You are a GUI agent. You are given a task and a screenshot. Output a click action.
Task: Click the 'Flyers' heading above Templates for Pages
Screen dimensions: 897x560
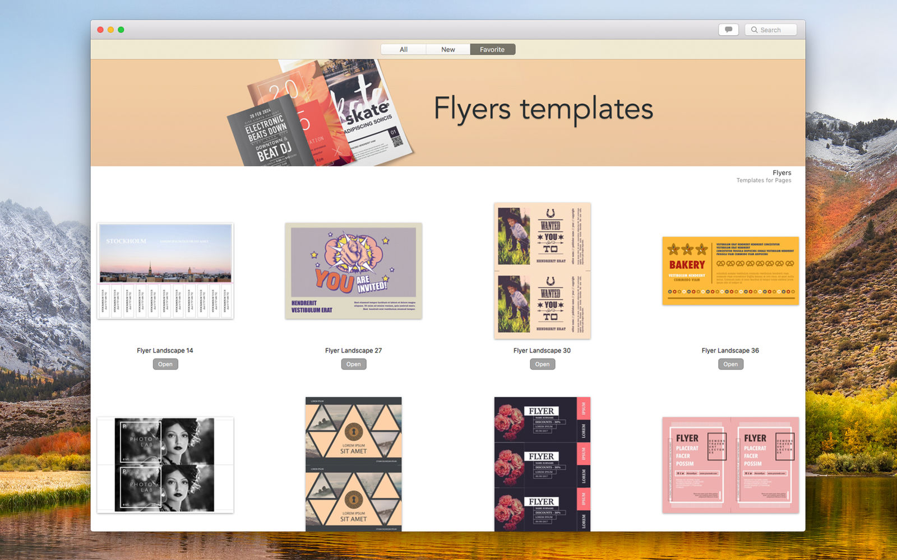pos(782,172)
